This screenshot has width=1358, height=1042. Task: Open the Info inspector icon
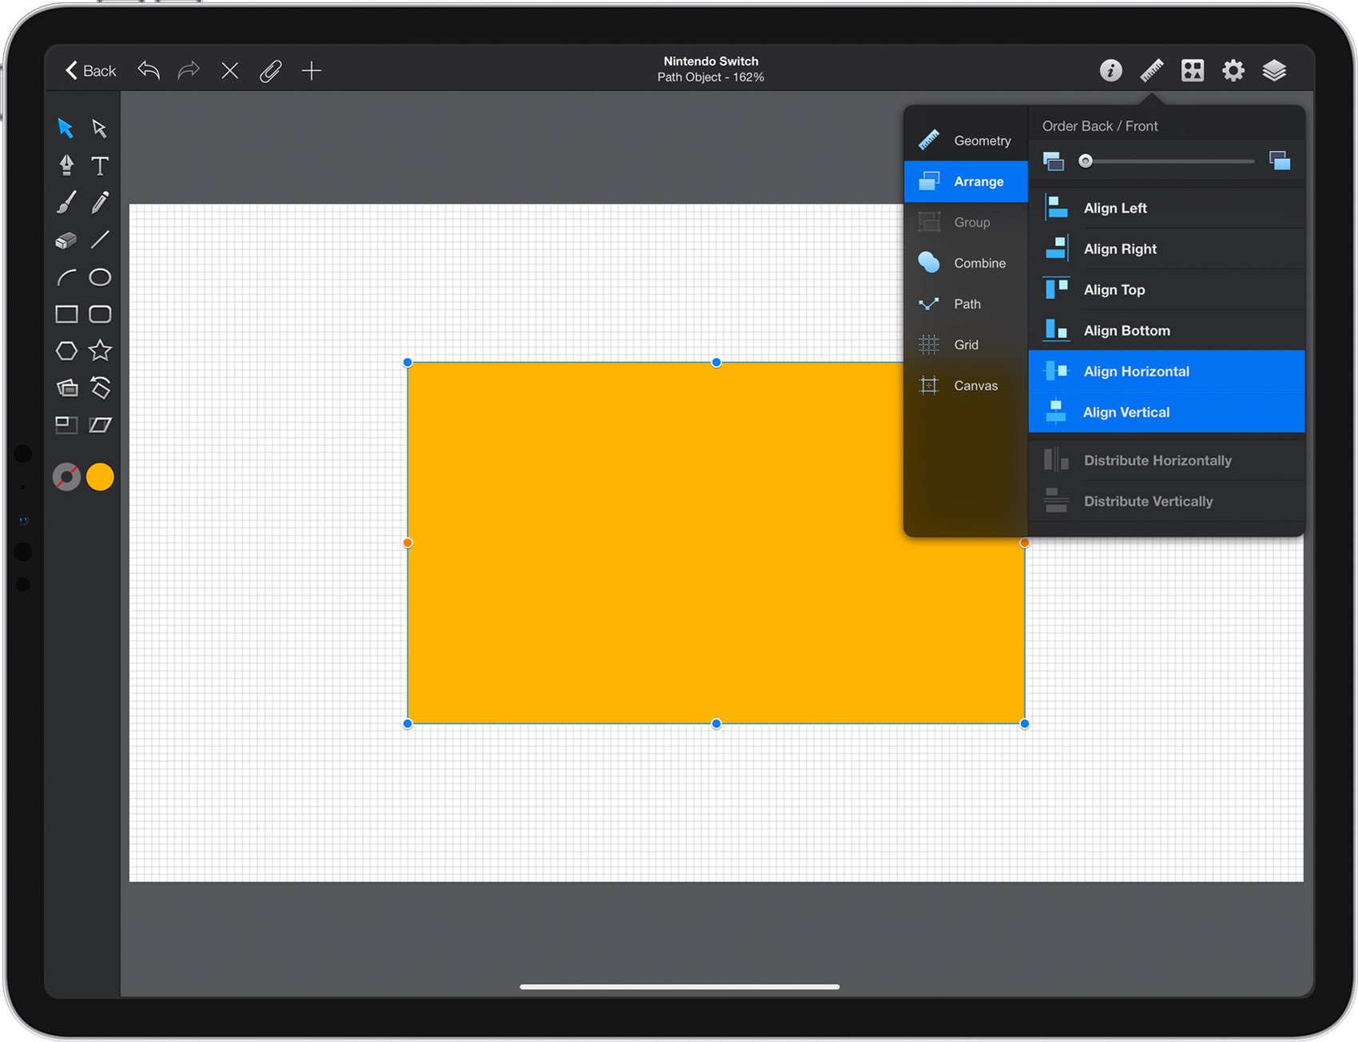1110,70
